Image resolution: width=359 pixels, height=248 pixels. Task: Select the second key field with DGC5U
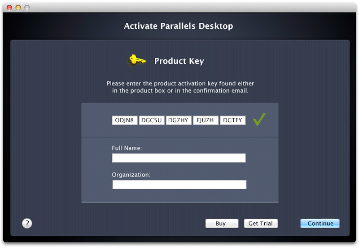click(152, 120)
